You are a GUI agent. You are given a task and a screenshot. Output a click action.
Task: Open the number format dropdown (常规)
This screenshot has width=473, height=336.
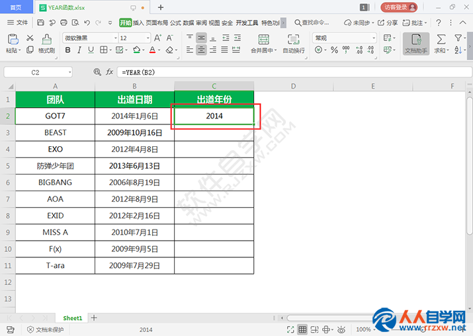click(374, 38)
